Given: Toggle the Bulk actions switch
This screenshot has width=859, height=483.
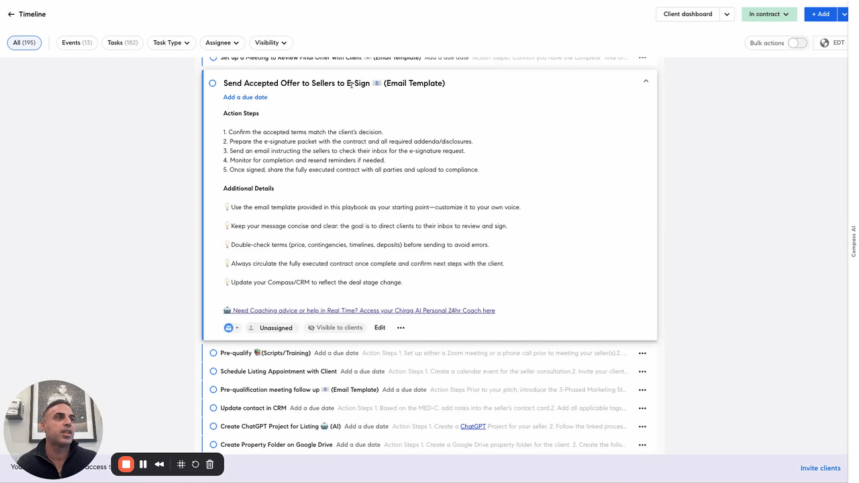Looking at the screenshot, I should tap(797, 42).
